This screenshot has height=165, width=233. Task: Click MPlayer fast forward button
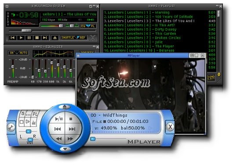[x=70, y=139]
